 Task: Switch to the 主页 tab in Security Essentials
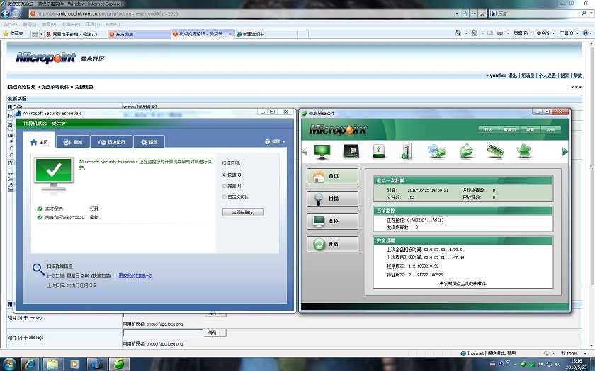[x=39, y=141]
